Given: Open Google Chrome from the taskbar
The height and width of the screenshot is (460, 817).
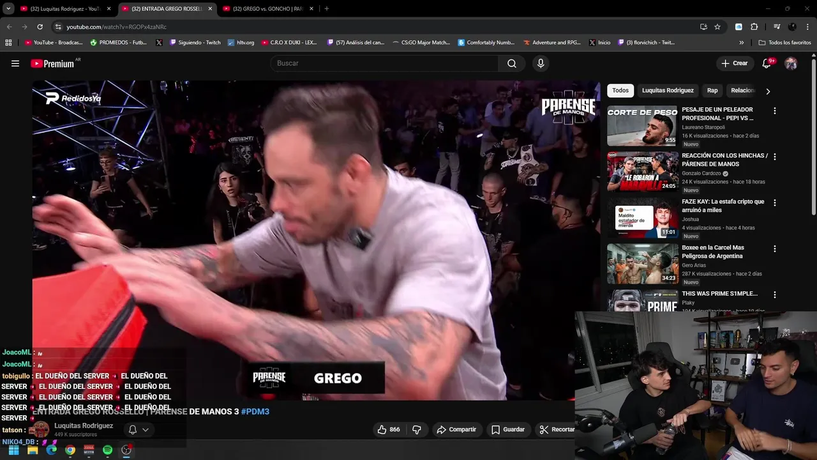Looking at the screenshot, I should tap(70, 450).
